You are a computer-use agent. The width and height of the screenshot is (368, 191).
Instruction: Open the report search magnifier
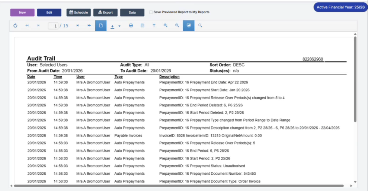[x=200, y=26]
